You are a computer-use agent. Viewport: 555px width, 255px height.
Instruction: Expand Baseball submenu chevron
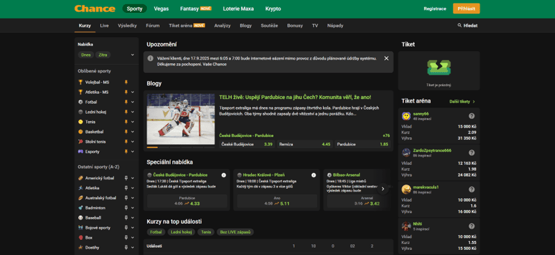pyautogui.click(x=133, y=218)
